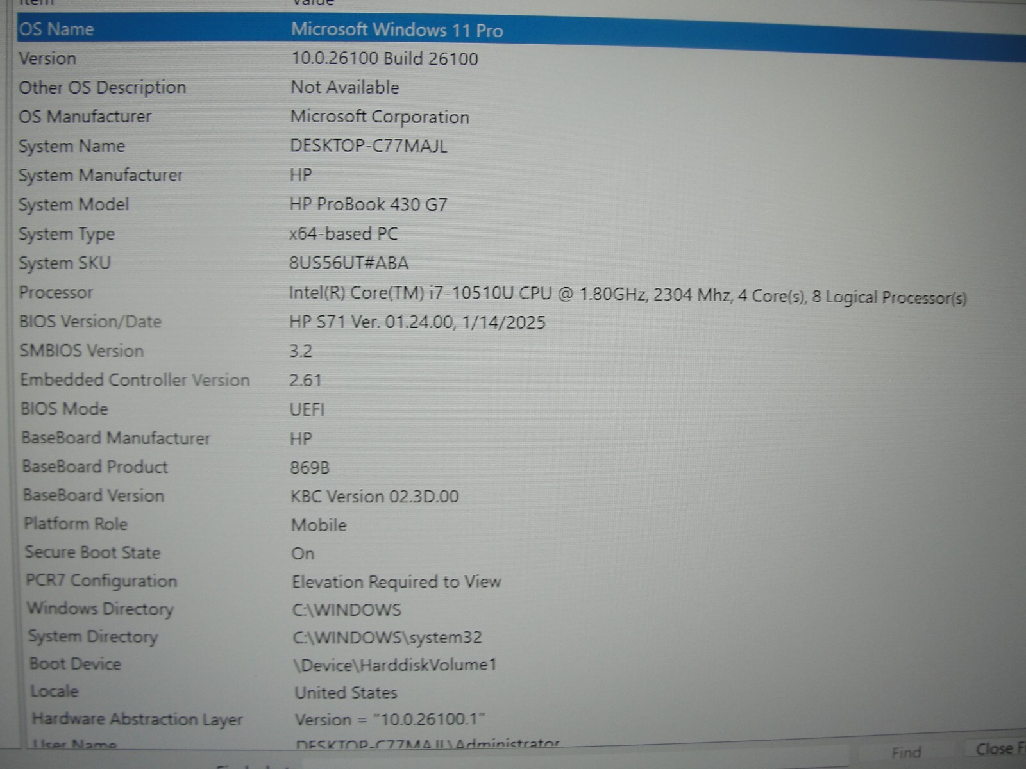Select the Processor row label
The height and width of the screenshot is (769, 1026).
tap(56, 293)
